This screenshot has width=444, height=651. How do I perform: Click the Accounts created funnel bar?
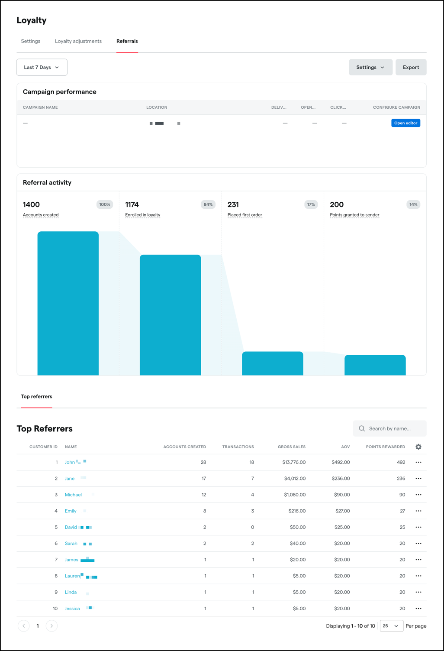coord(68,303)
